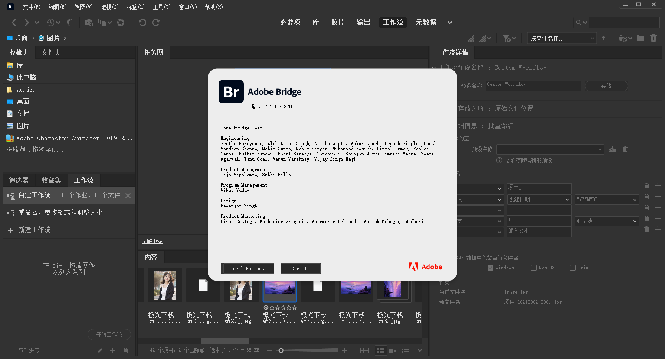The image size is (665, 359).
Task: Create a new folder icon
Action: [x=641, y=38]
